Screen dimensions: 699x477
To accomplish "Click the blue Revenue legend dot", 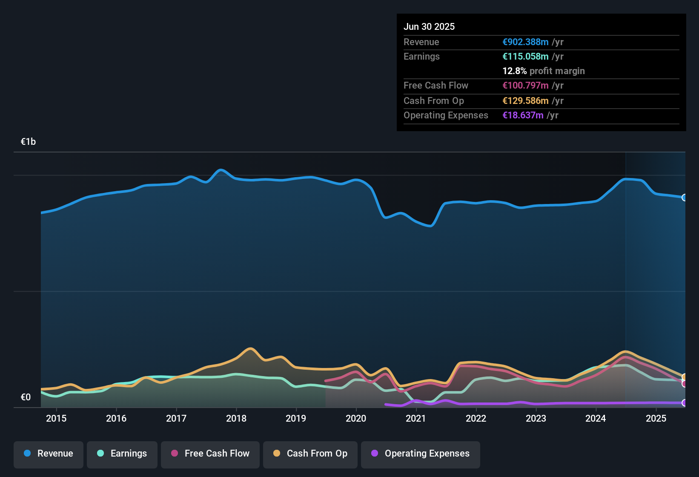I will point(27,453).
